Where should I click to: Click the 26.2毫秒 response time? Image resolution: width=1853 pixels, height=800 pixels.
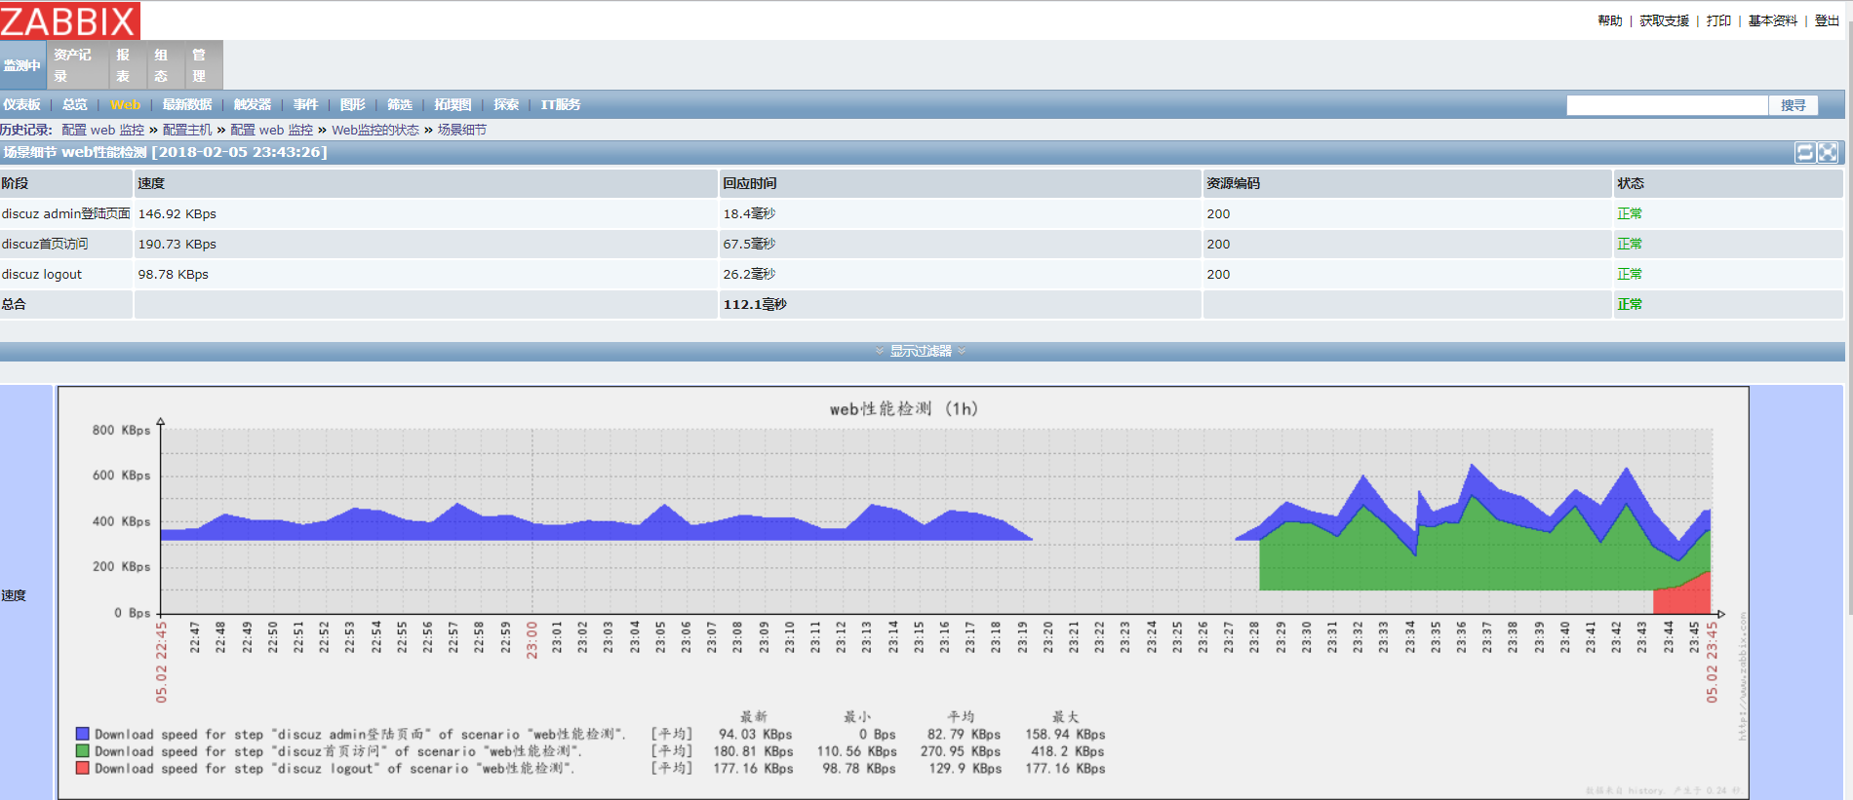click(749, 274)
